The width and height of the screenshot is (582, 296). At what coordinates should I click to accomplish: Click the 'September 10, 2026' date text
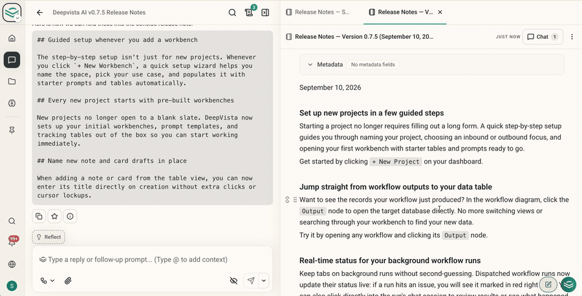tap(330, 87)
